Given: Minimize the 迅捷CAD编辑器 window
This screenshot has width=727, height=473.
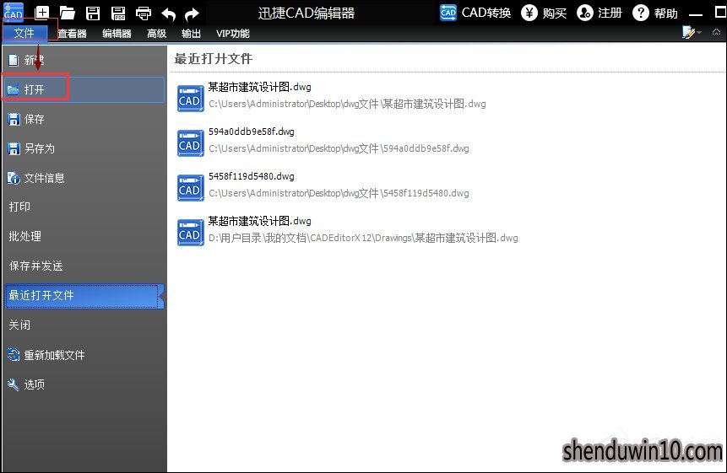Looking at the screenshot, I should 696,13.
